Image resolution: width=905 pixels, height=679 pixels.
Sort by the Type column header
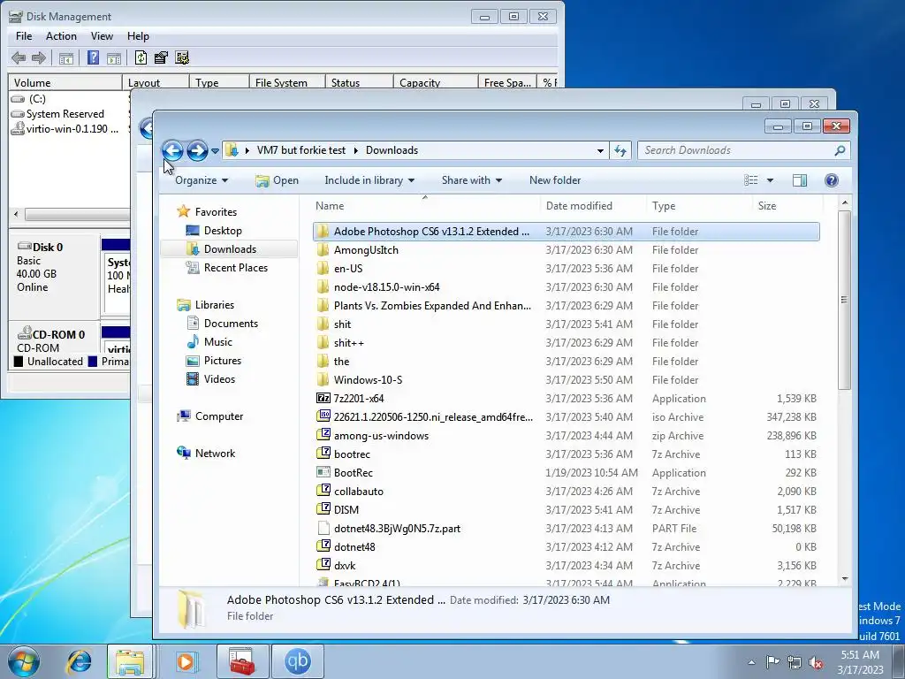pyautogui.click(x=699, y=205)
